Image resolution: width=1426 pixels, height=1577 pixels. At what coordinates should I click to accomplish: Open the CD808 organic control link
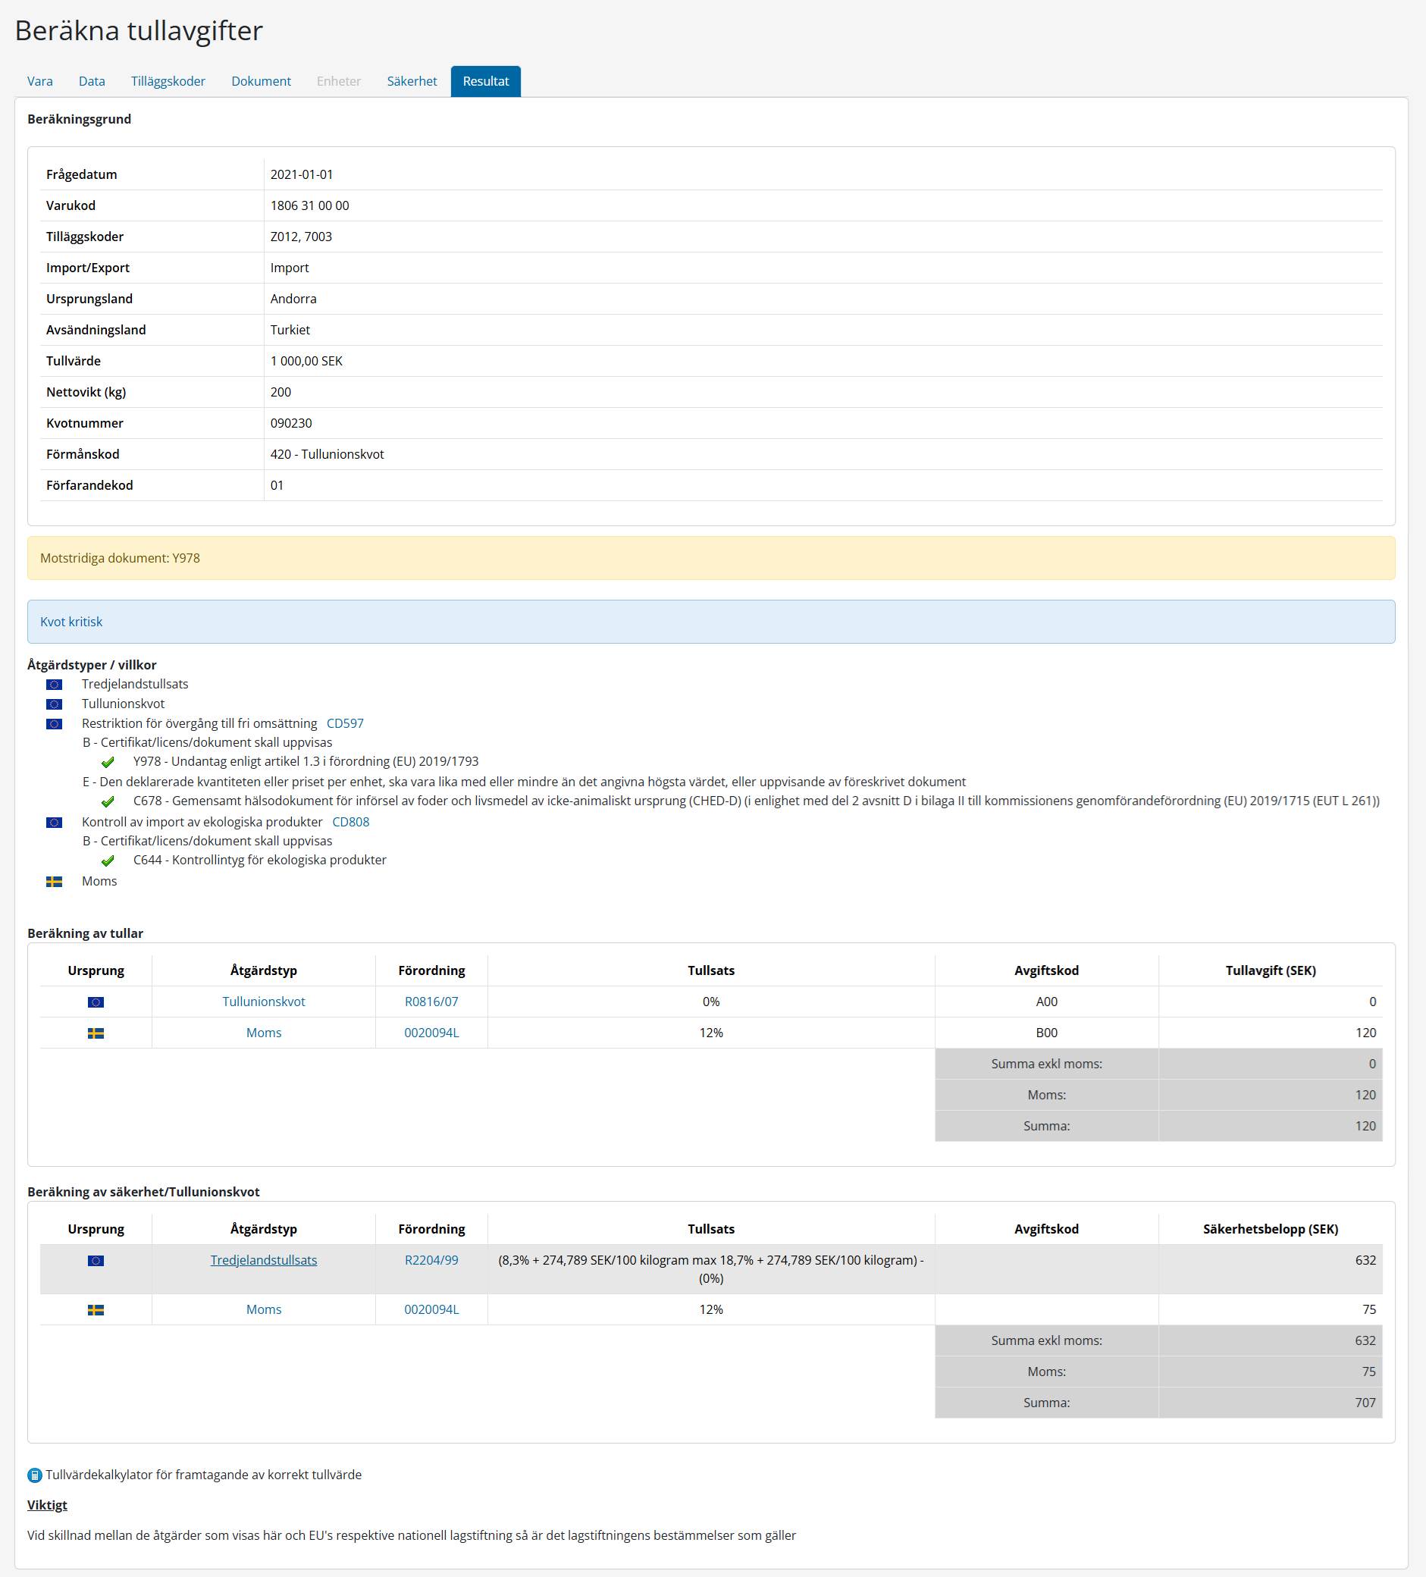(x=350, y=822)
